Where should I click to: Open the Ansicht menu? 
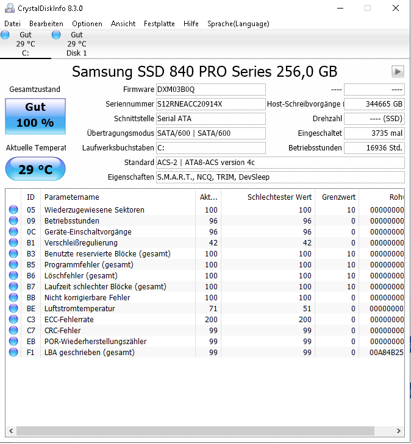[123, 24]
